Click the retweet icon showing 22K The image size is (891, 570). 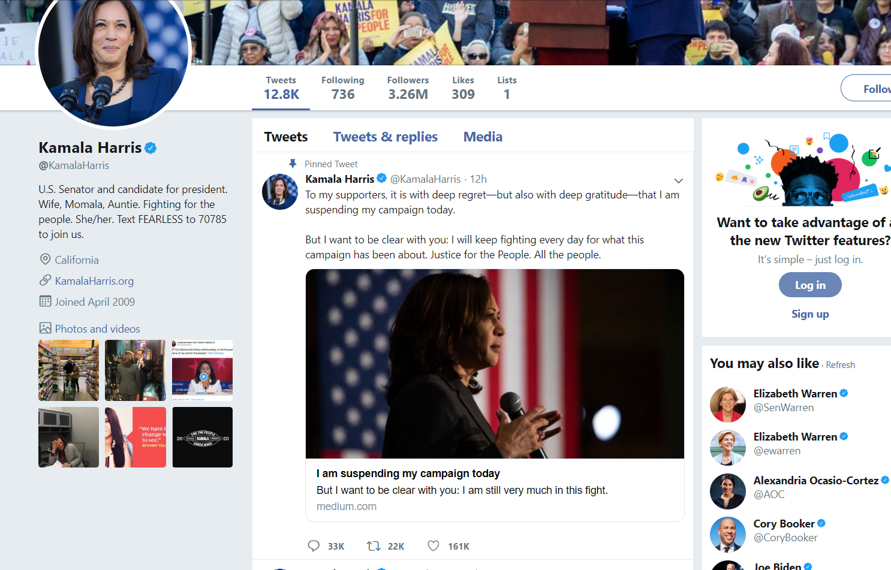374,546
